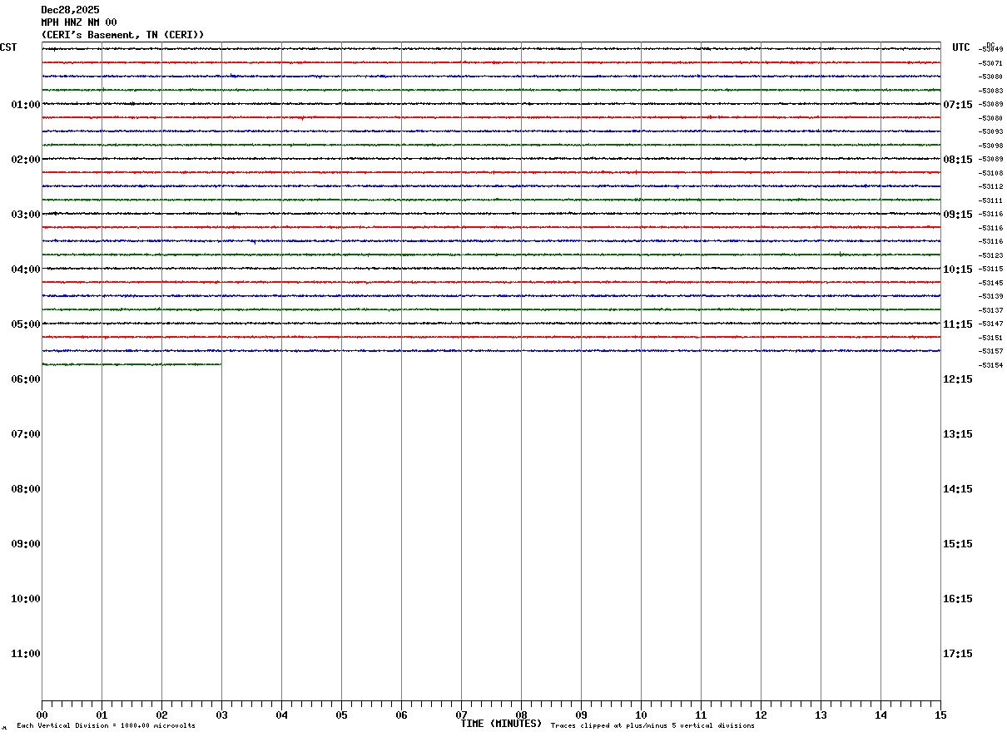
Task: Click the 11:15 UTC time label
Action: click(x=957, y=324)
